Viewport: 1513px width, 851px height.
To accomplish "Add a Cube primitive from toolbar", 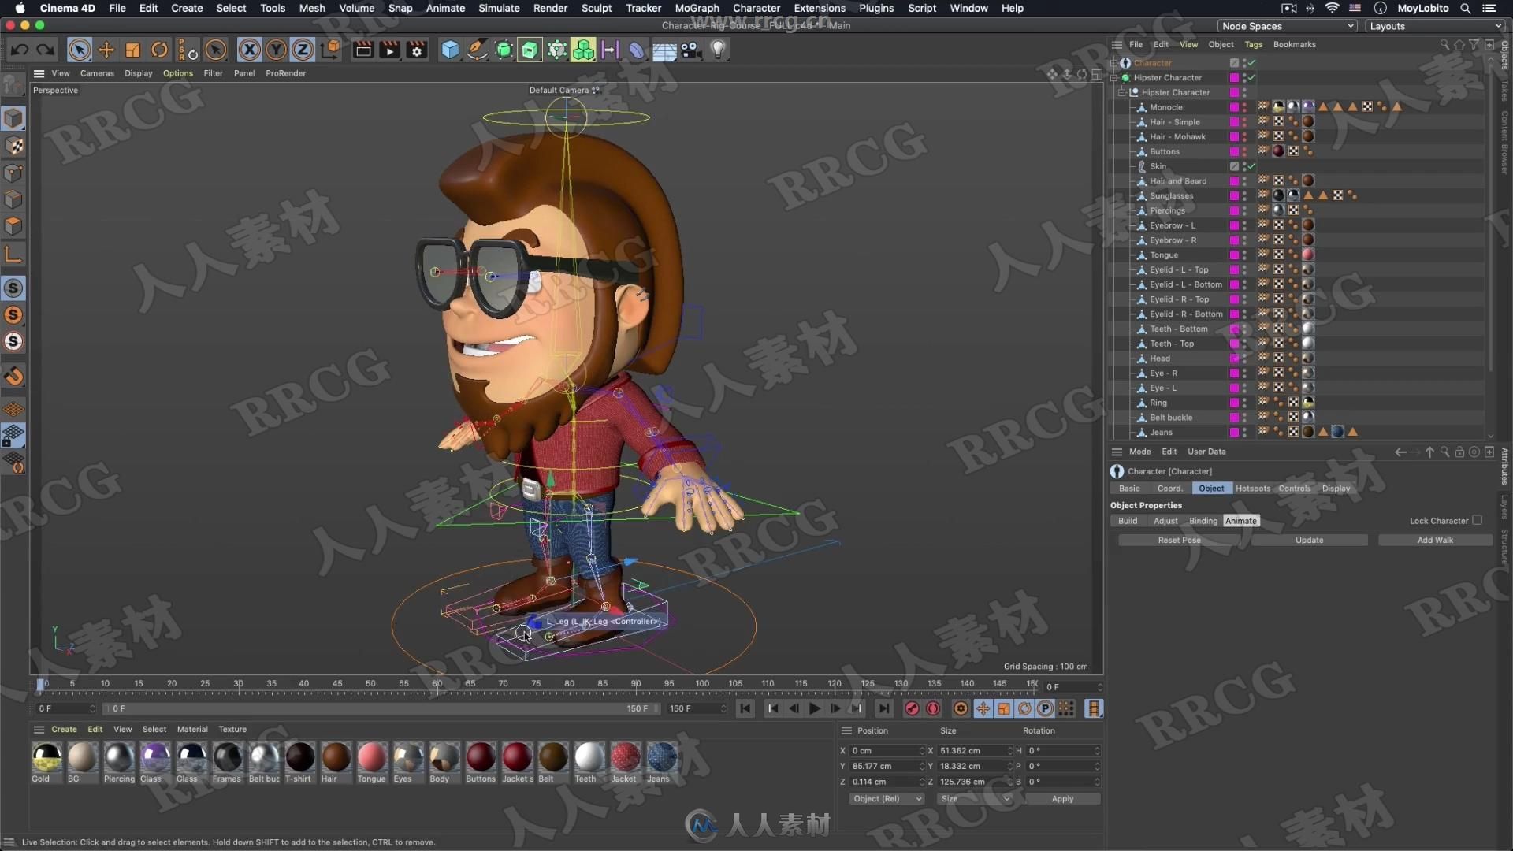I will pyautogui.click(x=450, y=50).
